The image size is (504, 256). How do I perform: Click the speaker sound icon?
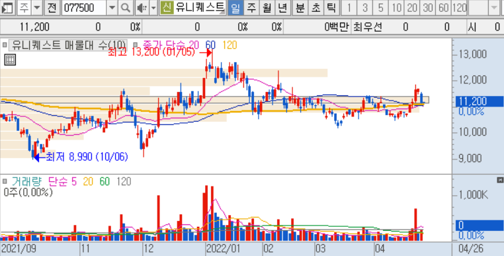point(142,8)
